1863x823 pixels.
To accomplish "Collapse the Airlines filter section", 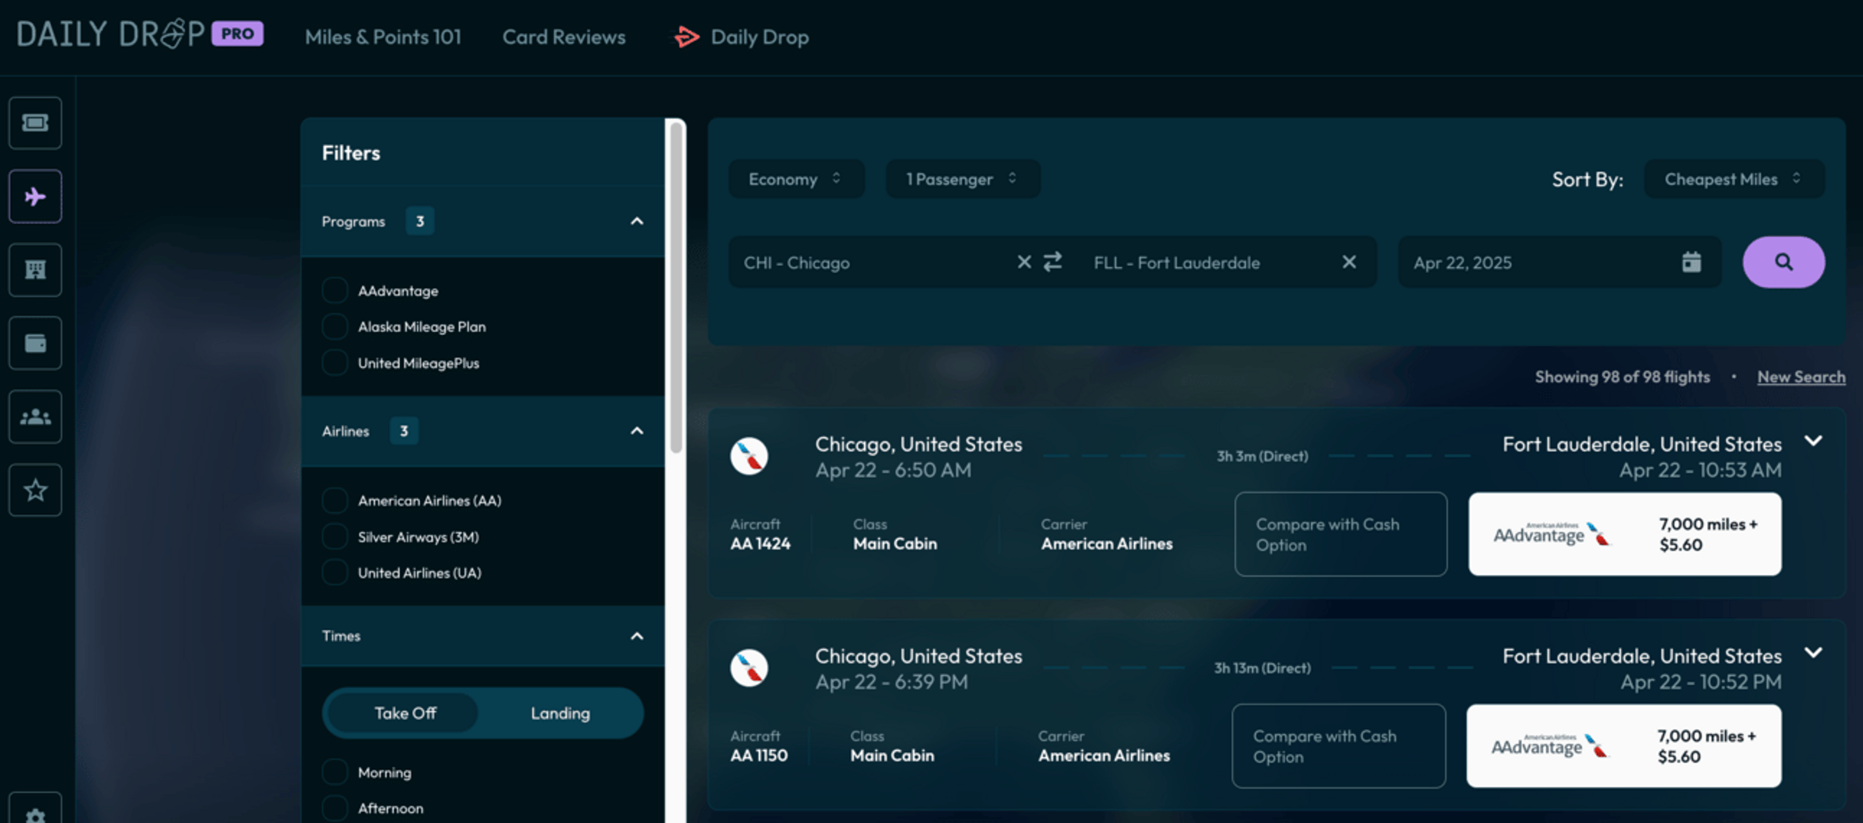I will [637, 431].
